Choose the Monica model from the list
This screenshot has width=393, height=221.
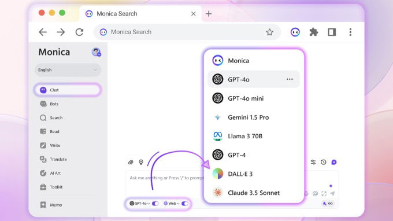tap(254, 61)
